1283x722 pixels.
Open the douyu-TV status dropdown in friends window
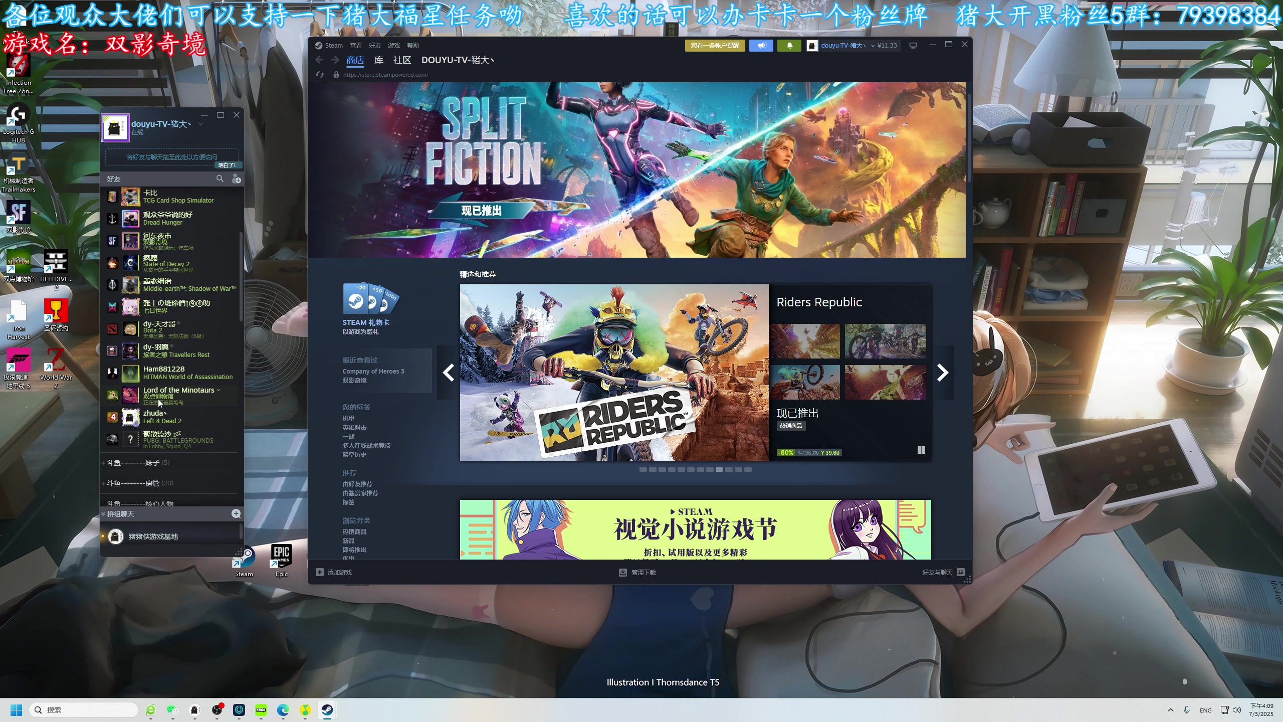(x=200, y=124)
